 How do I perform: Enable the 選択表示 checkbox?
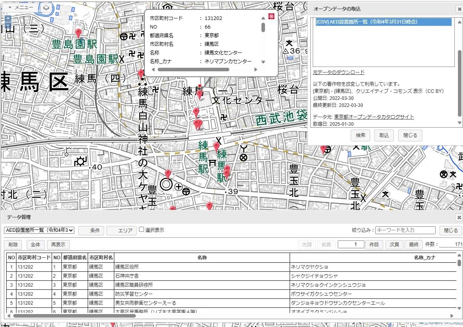point(142,230)
